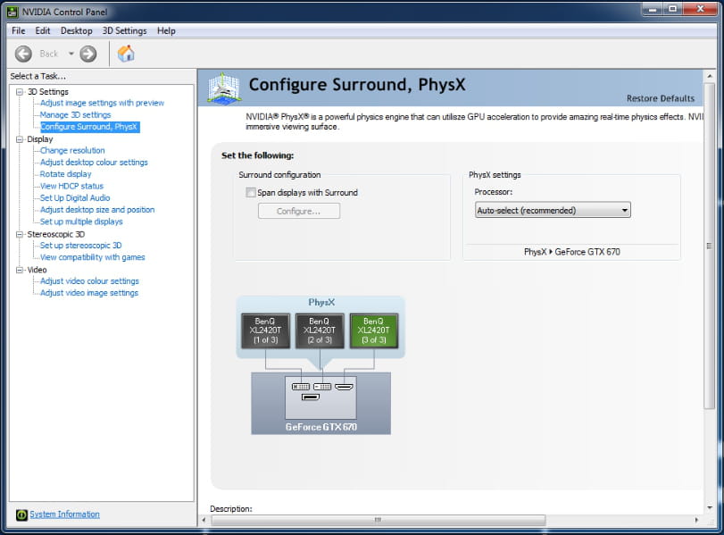Enable Span displays with Surround checkbox
Screen dimensions: 724x535
point(251,193)
